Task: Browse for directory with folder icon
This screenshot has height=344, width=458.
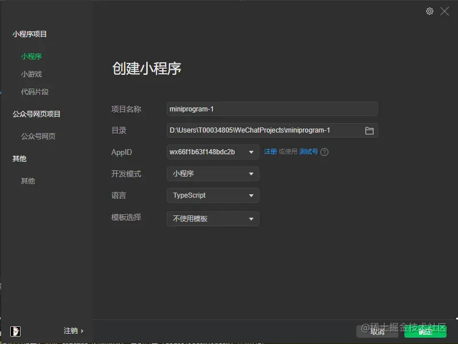Action: tap(369, 131)
